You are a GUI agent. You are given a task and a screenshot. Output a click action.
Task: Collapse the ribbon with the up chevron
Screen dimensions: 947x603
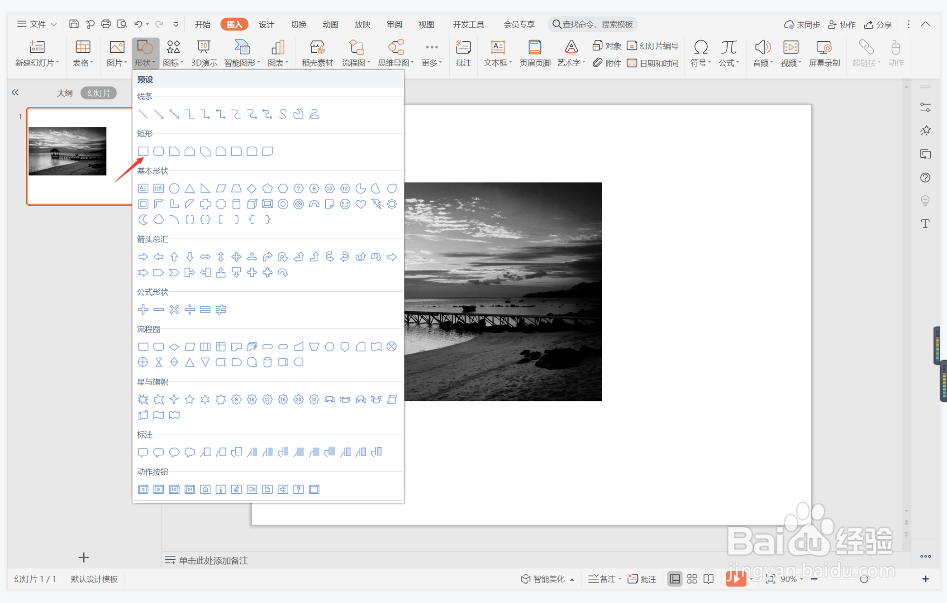point(926,24)
